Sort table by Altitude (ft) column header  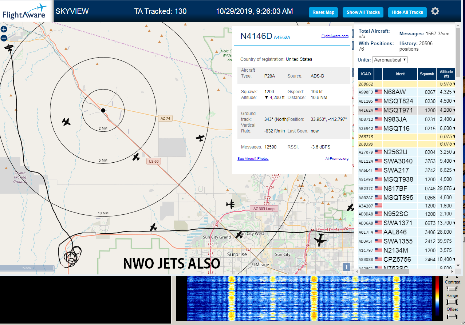[446, 74]
